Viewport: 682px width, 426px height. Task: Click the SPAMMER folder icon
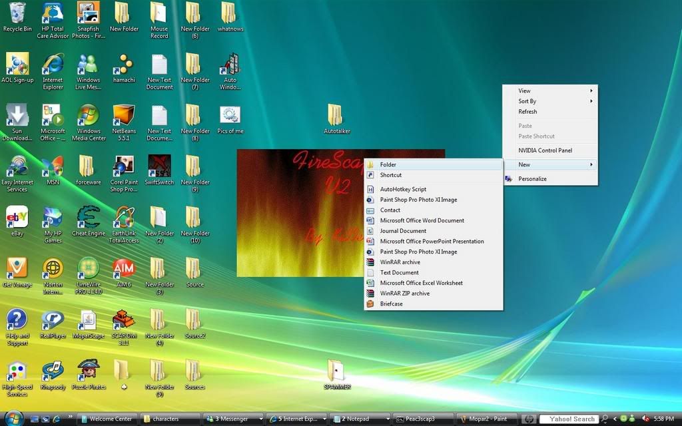pyautogui.click(x=336, y=374)
